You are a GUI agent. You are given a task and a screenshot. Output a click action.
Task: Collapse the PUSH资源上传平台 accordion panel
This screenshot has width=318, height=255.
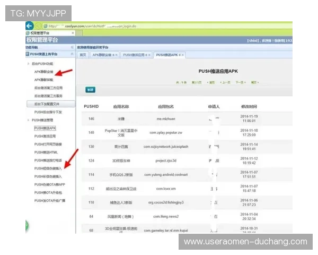(x=72, y=54)
